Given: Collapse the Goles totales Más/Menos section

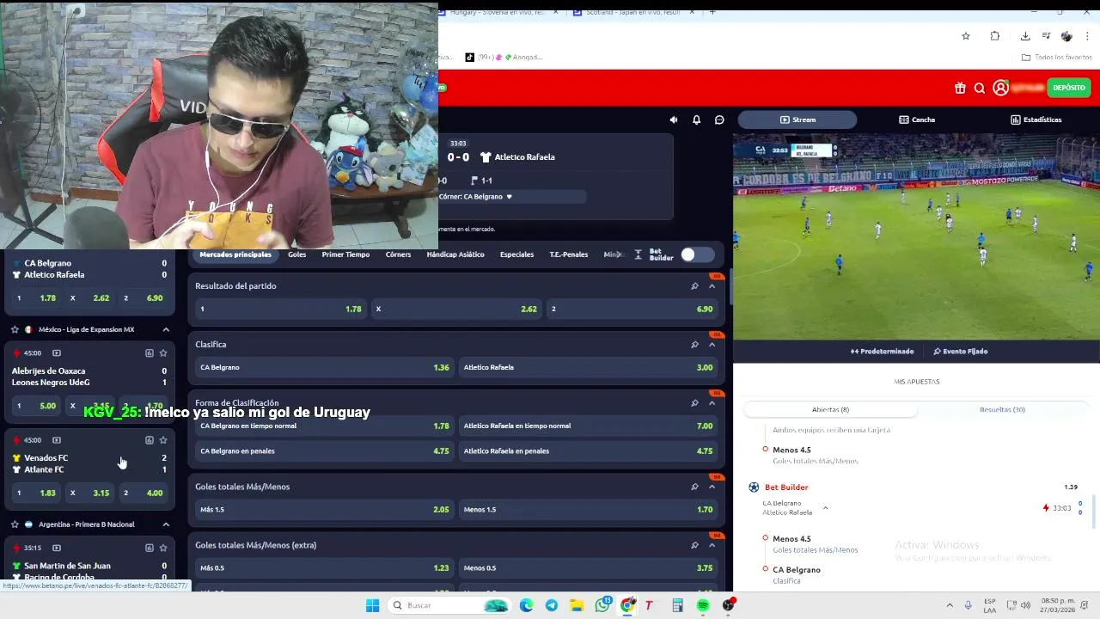Looking at the screenshot, I should [x=712, y=487].
